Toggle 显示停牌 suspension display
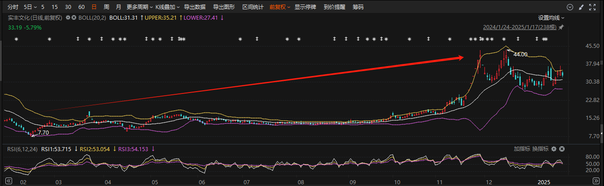 tap(306, 7)
